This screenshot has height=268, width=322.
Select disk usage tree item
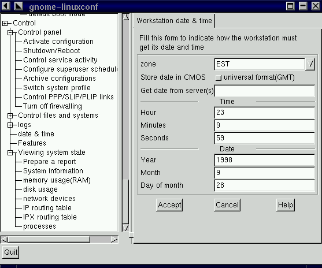pyautogui.click(x=40, y=189)
